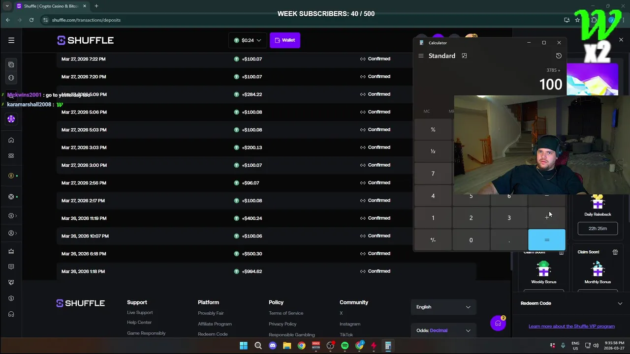This screenshot has width=630, height=354.
Task: Click the 4 key in Calculator
Action: tap(433, 196)
